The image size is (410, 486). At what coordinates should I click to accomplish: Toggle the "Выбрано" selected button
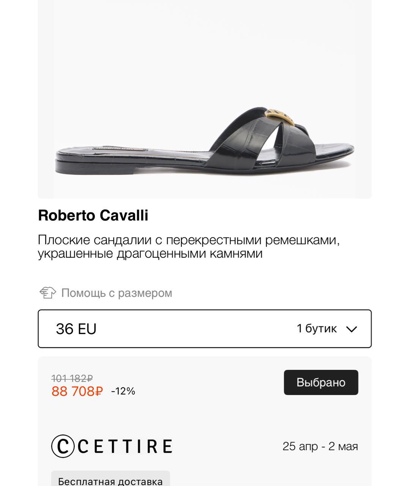click(321, 382)
